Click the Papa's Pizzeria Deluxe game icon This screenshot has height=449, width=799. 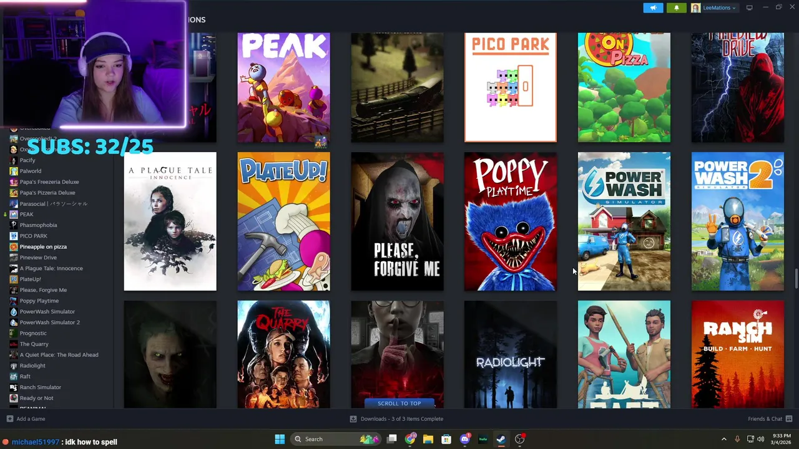(x=14, y=193)
